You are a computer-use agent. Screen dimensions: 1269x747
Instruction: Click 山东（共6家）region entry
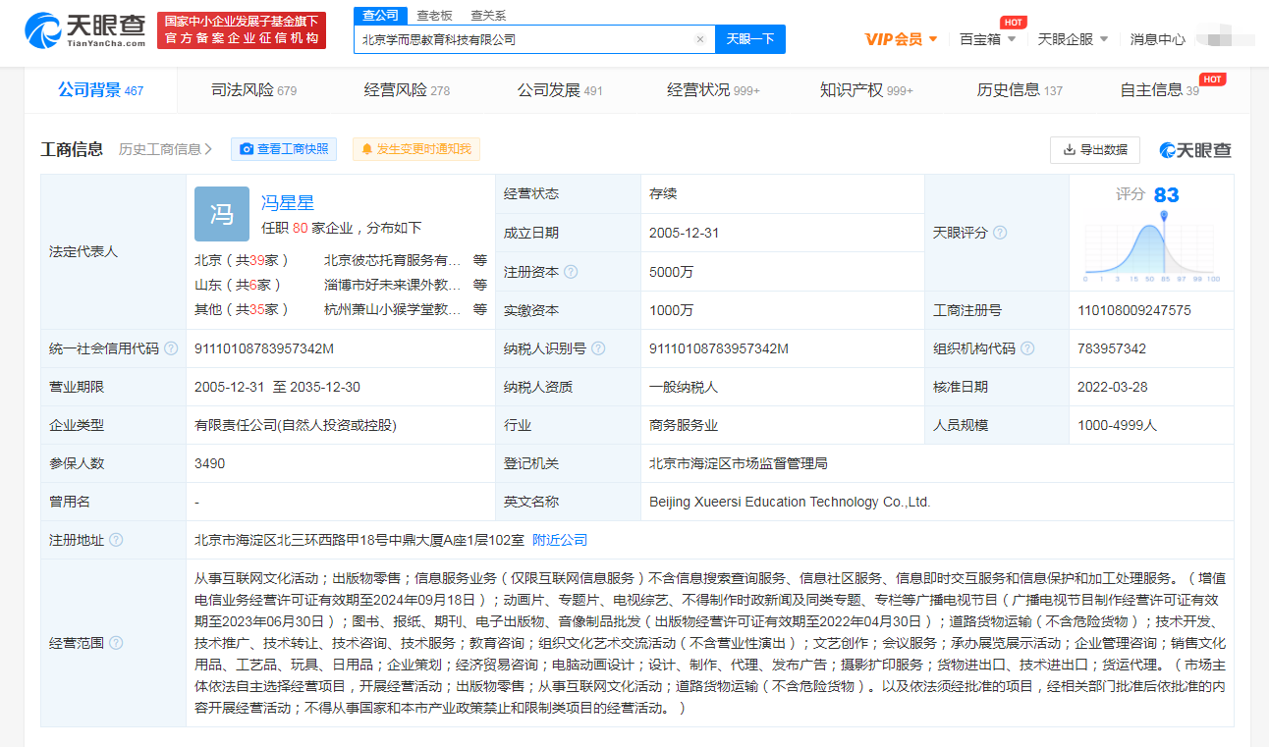click(239, 285)
